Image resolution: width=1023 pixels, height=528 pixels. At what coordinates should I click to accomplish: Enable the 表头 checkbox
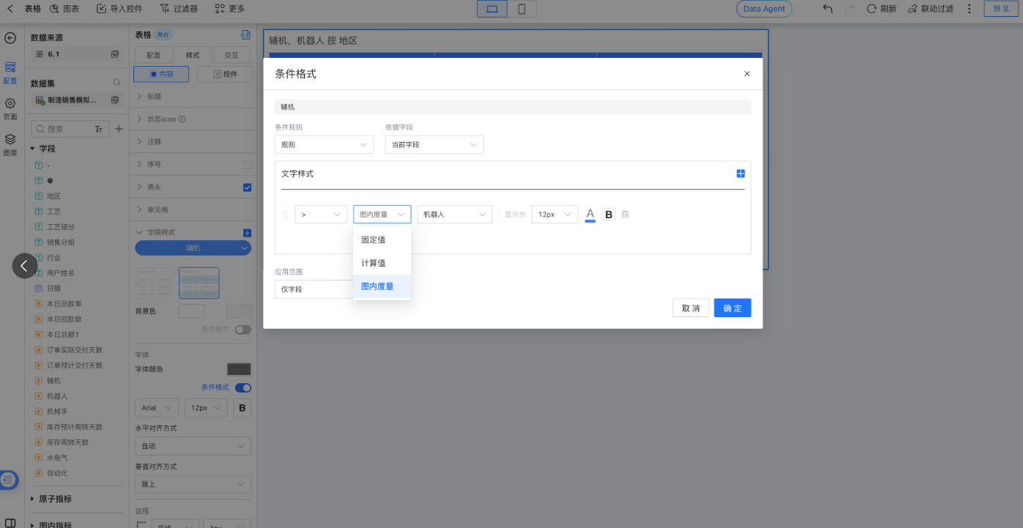(247, 187)
